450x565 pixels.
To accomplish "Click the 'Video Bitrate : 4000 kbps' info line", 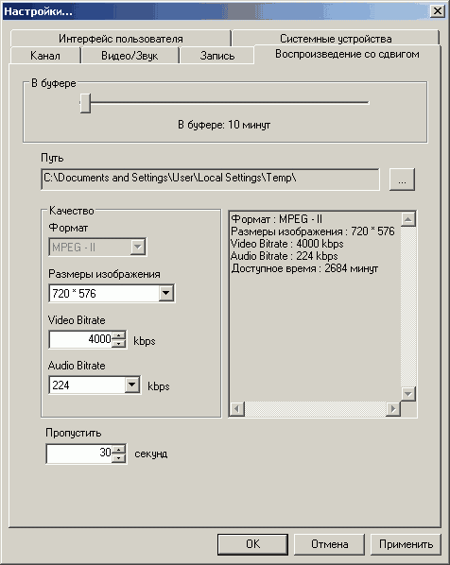I will tap(287, 244).
